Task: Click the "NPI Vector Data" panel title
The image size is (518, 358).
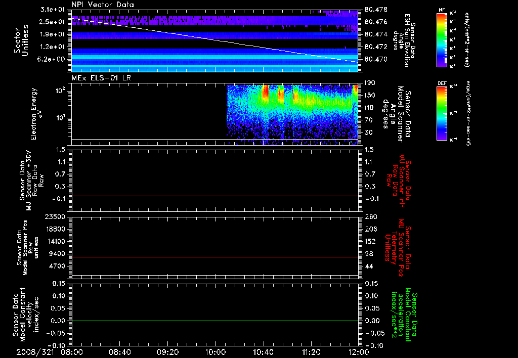Action: coord(103,5)
